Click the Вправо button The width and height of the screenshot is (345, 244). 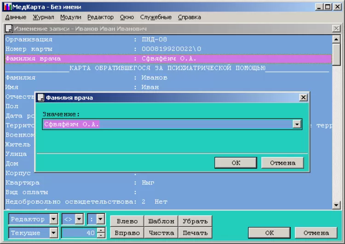pyautogui.click(x=127, y=233)
